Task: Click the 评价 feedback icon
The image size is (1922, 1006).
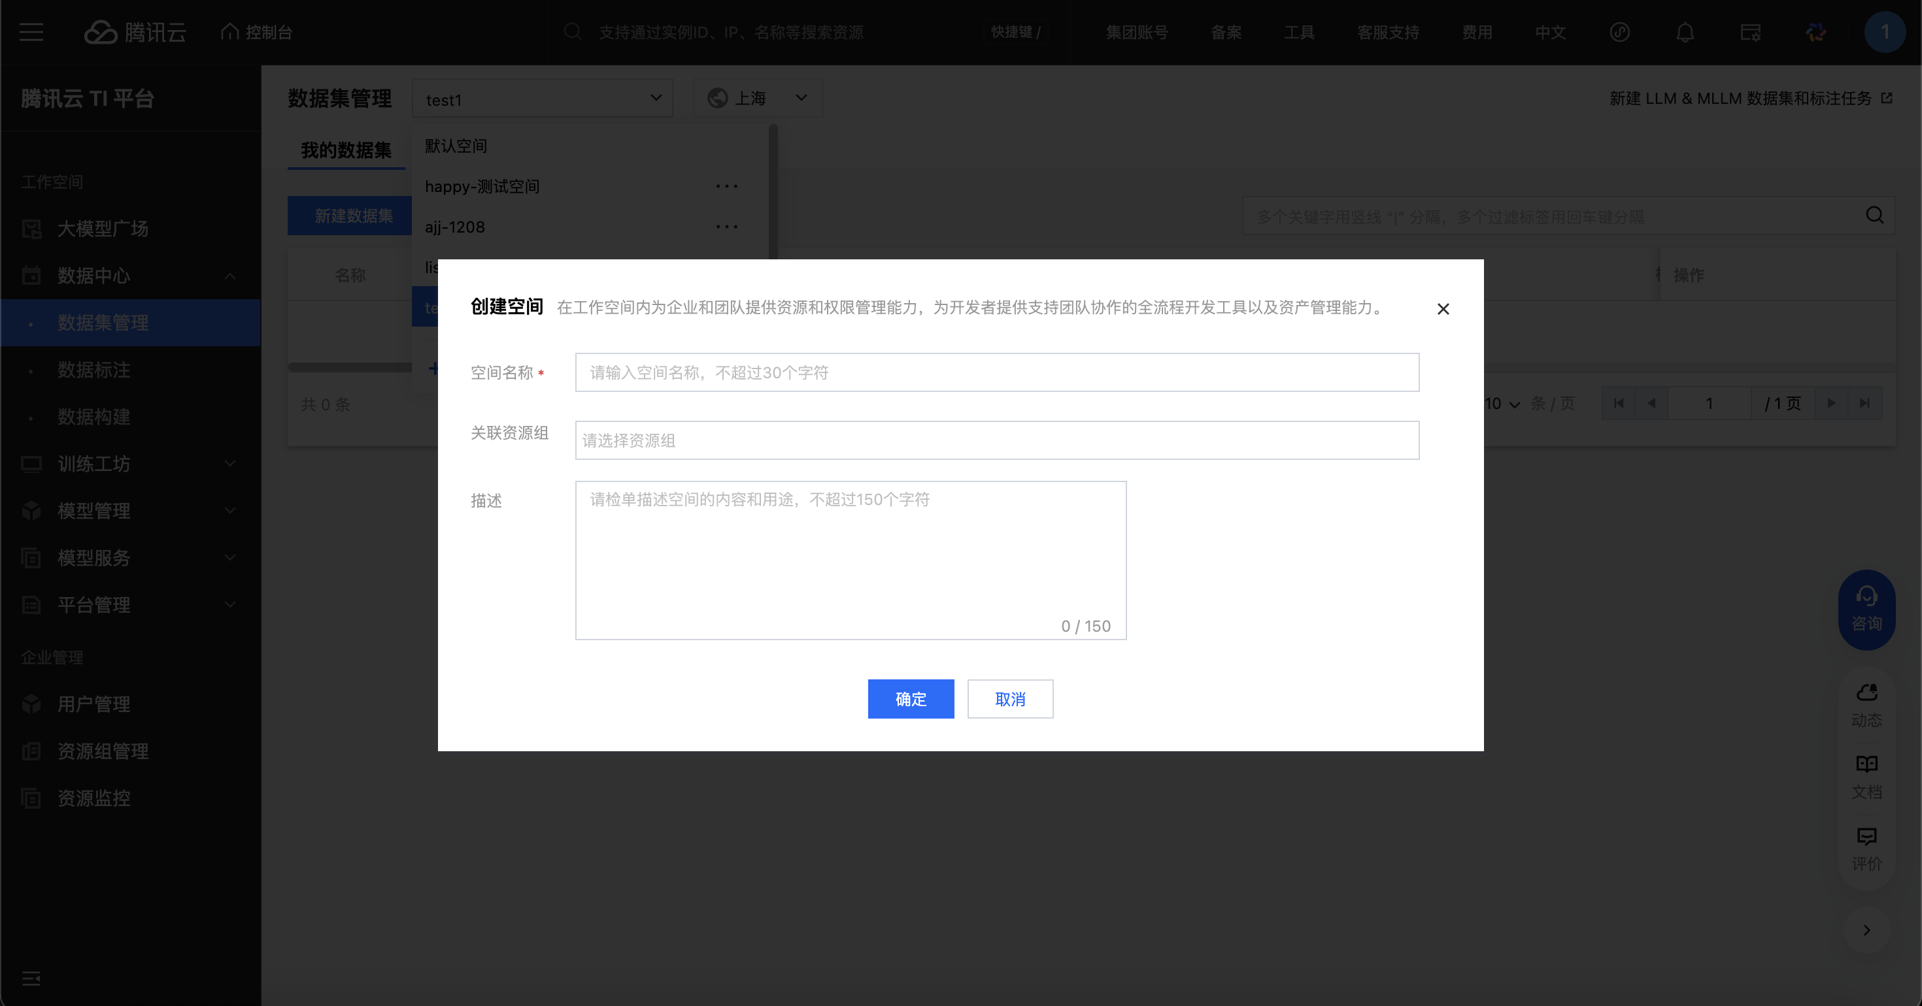Action: point(1866,847)
